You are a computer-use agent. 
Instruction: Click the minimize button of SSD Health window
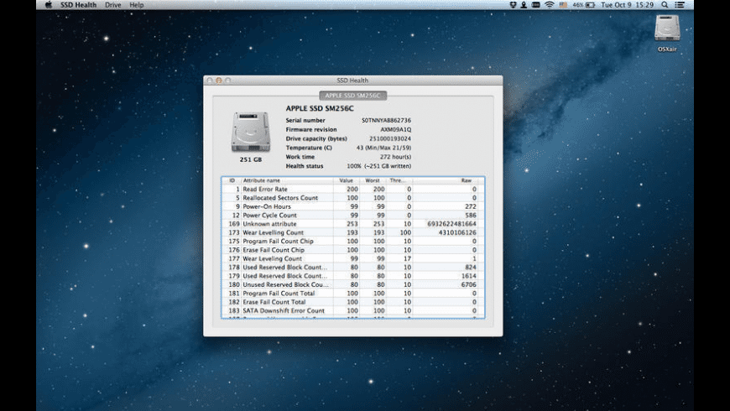point(219,81)
